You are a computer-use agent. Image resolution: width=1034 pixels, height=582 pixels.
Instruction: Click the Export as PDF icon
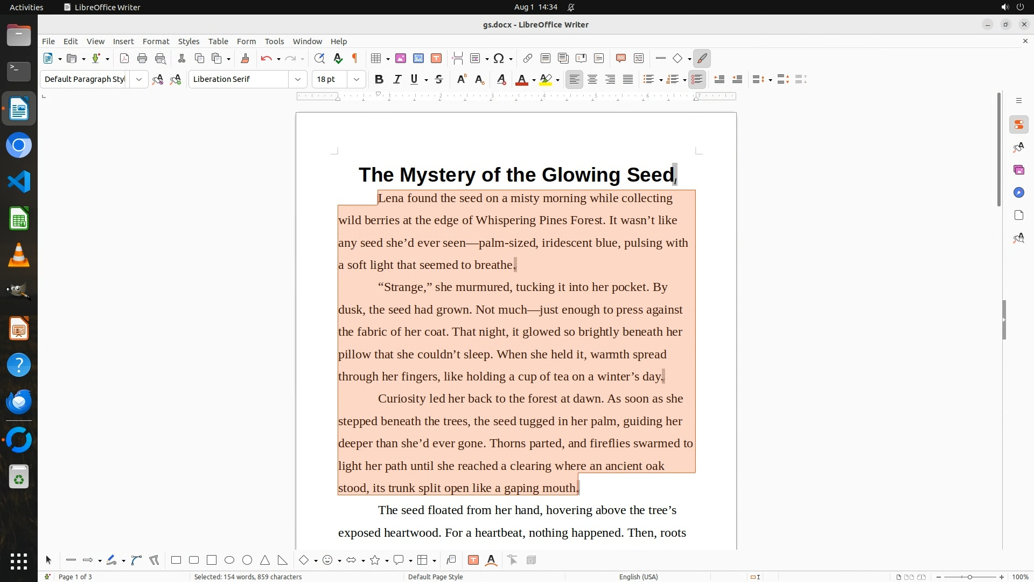click(x=124, y=59)
